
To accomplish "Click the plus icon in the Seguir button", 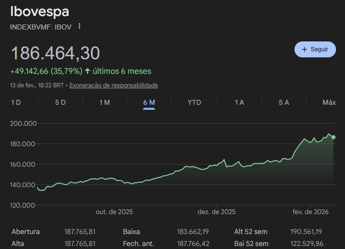I will [x=304, y=50].
